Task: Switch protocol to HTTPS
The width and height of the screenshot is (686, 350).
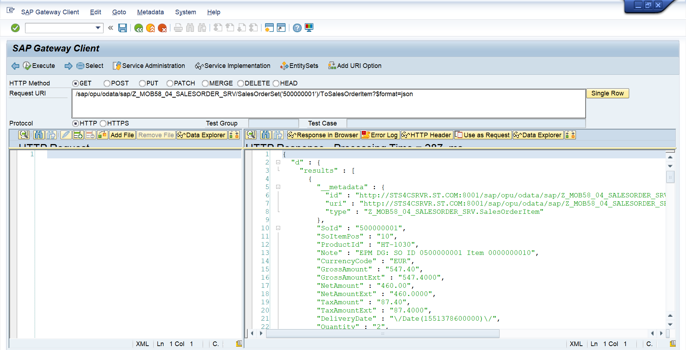Action: pos(103,123)
